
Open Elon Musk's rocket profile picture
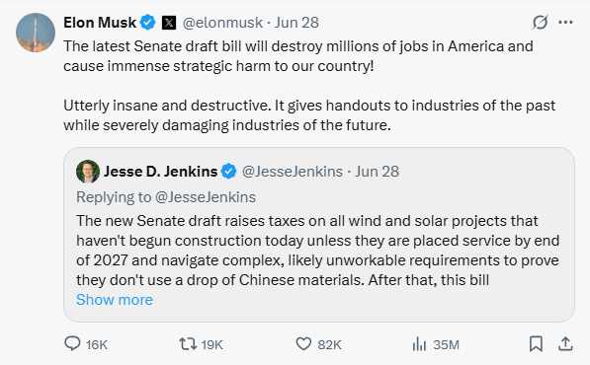(36, 33)
